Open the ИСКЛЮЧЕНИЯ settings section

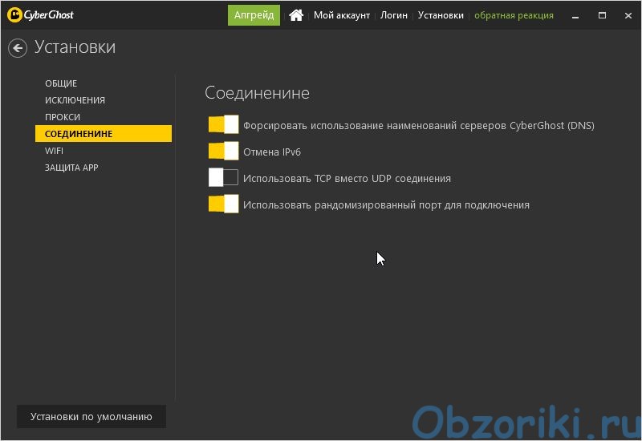tap(75, 100)
